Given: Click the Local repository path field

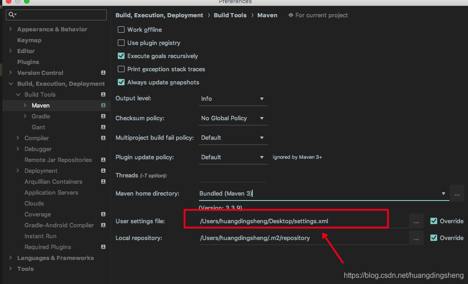Looking at the screenshot, I should tap(304, 238).
